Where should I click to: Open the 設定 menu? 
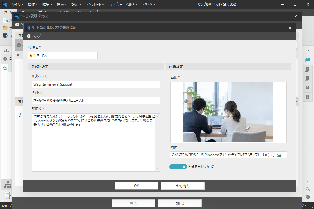click(x=76, y=4)
